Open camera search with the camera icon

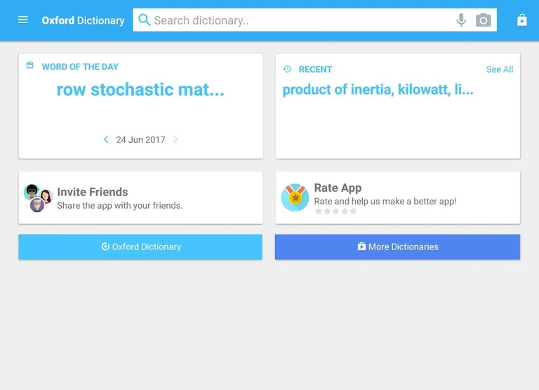coord(484,20)
